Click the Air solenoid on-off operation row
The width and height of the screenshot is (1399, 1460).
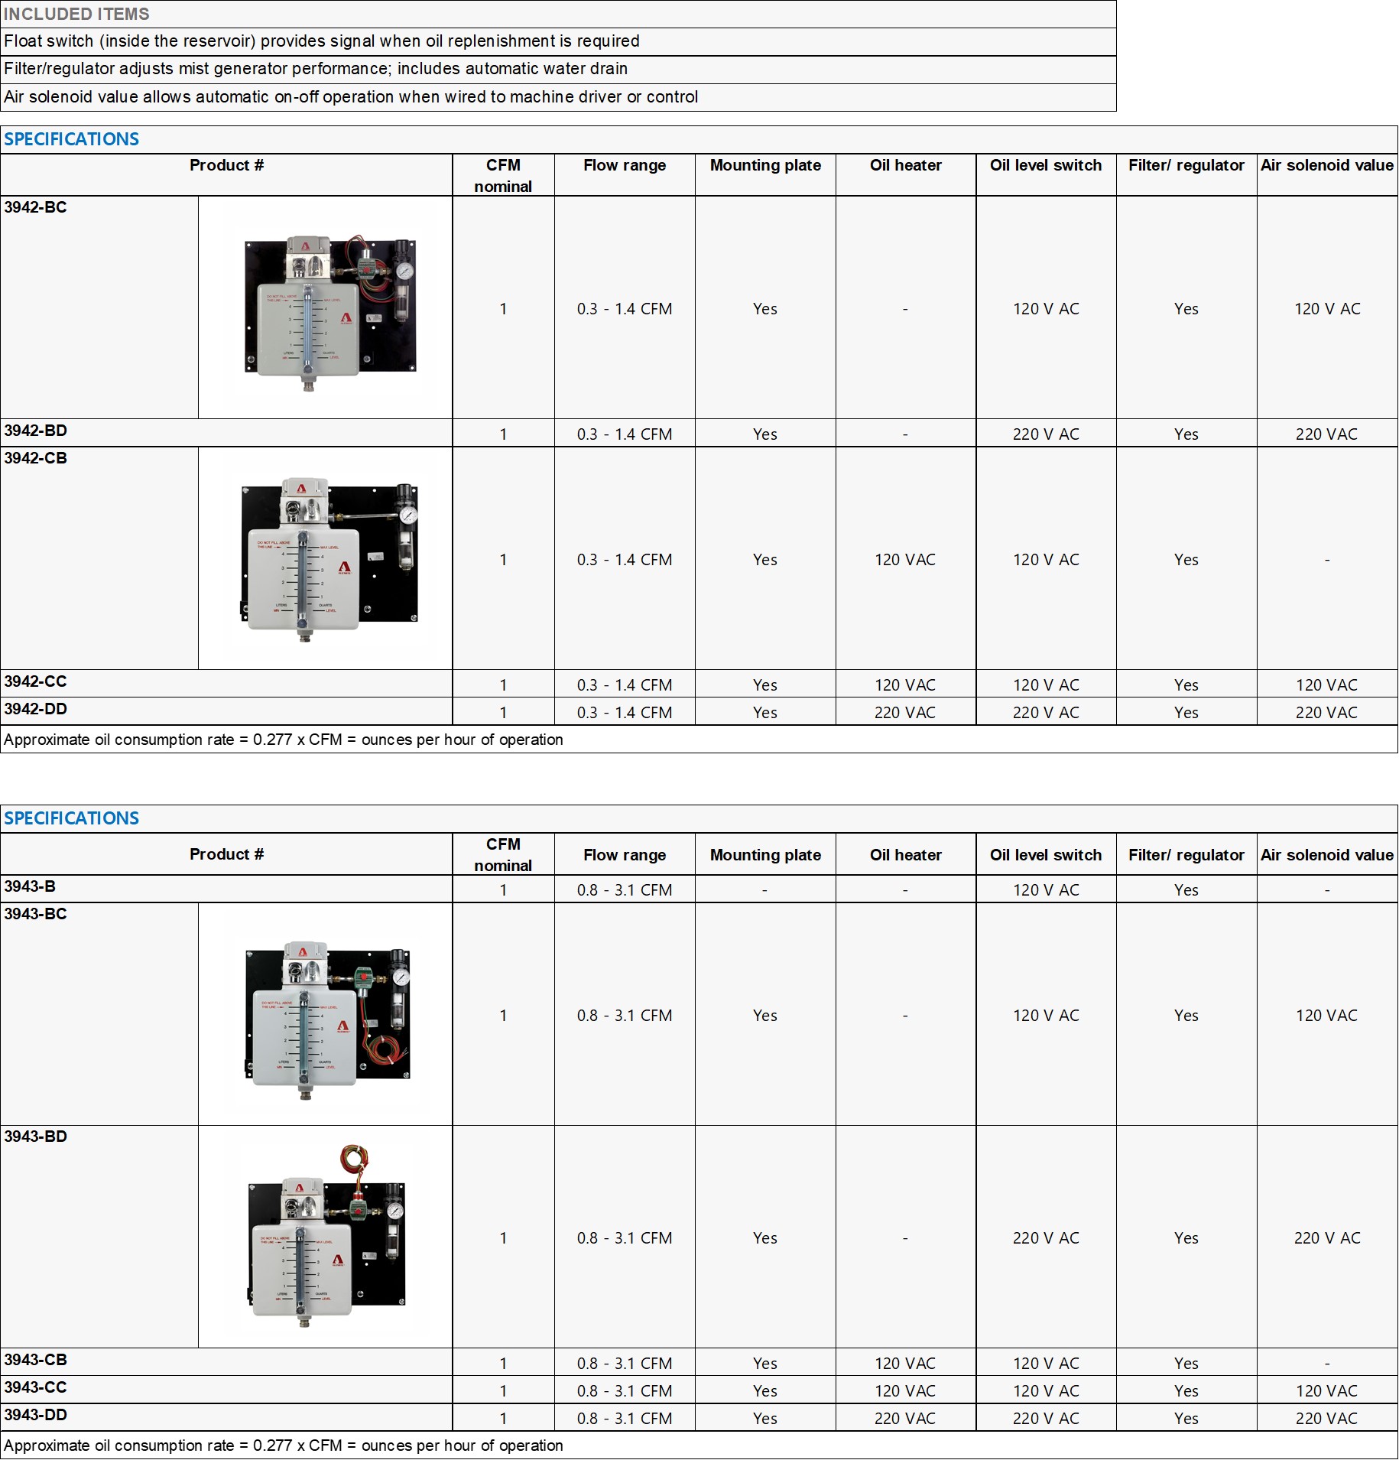click(x=351, y=97)
